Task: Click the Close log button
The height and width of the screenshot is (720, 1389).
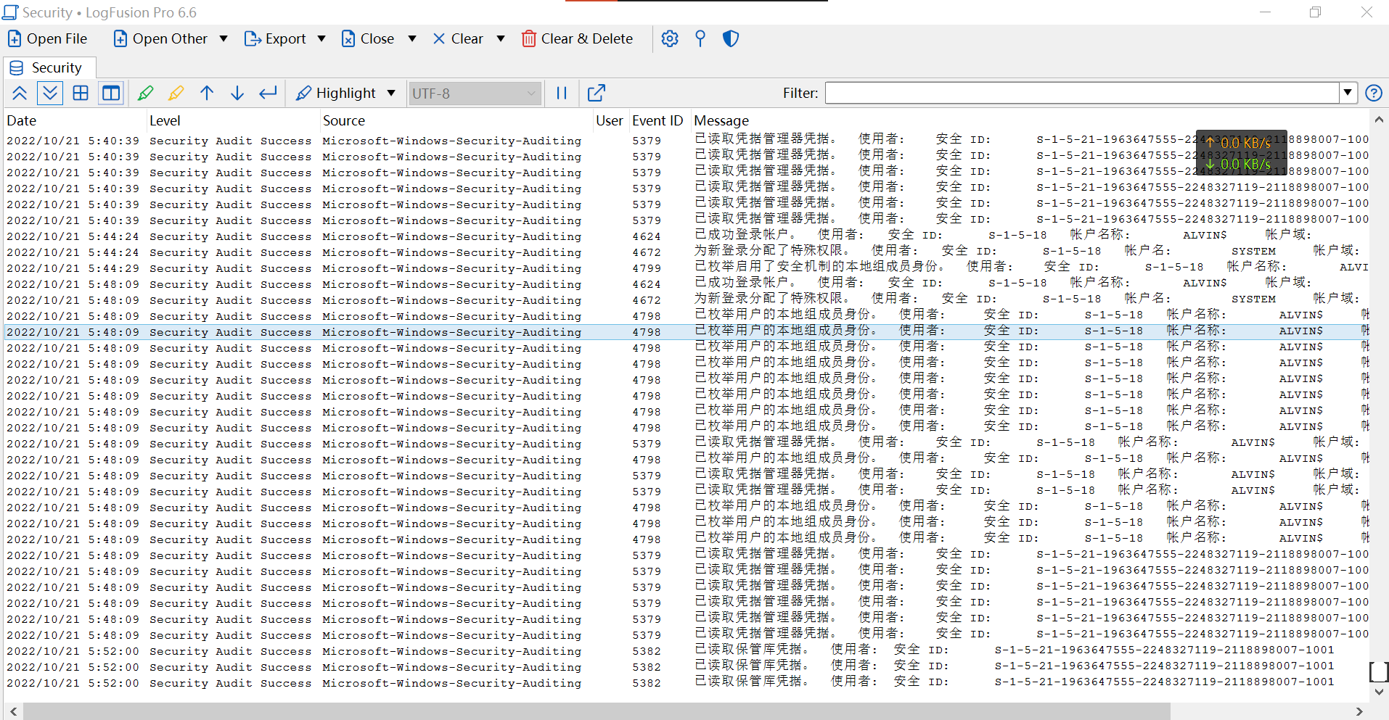Action: click(368, 39)
